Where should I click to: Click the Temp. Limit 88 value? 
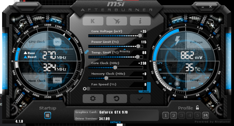pos(144,53)
